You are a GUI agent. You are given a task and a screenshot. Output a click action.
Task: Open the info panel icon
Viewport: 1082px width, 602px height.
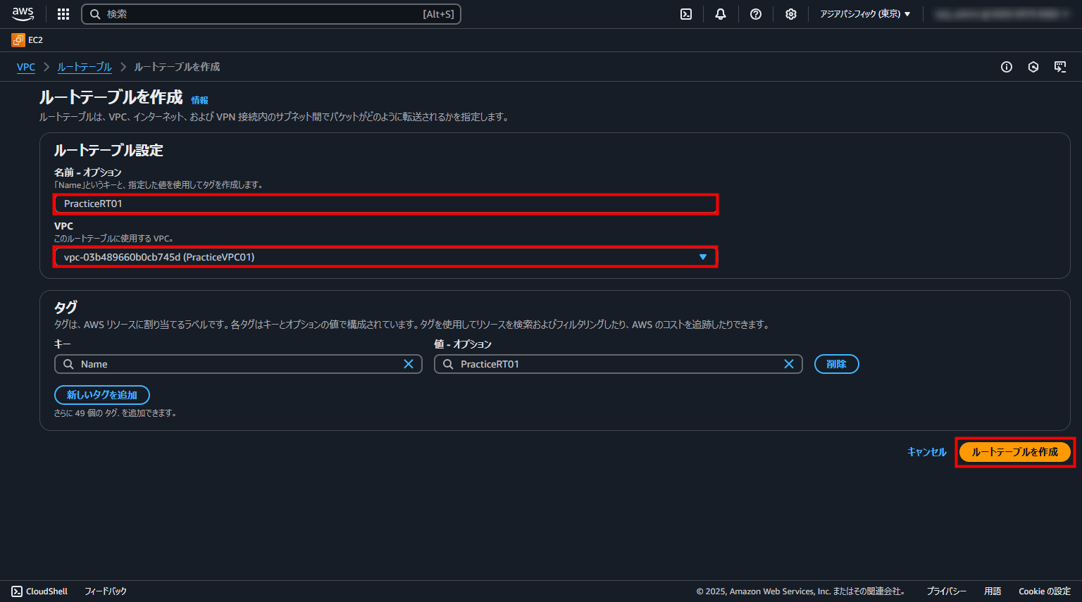click(x=1007, y=67)
